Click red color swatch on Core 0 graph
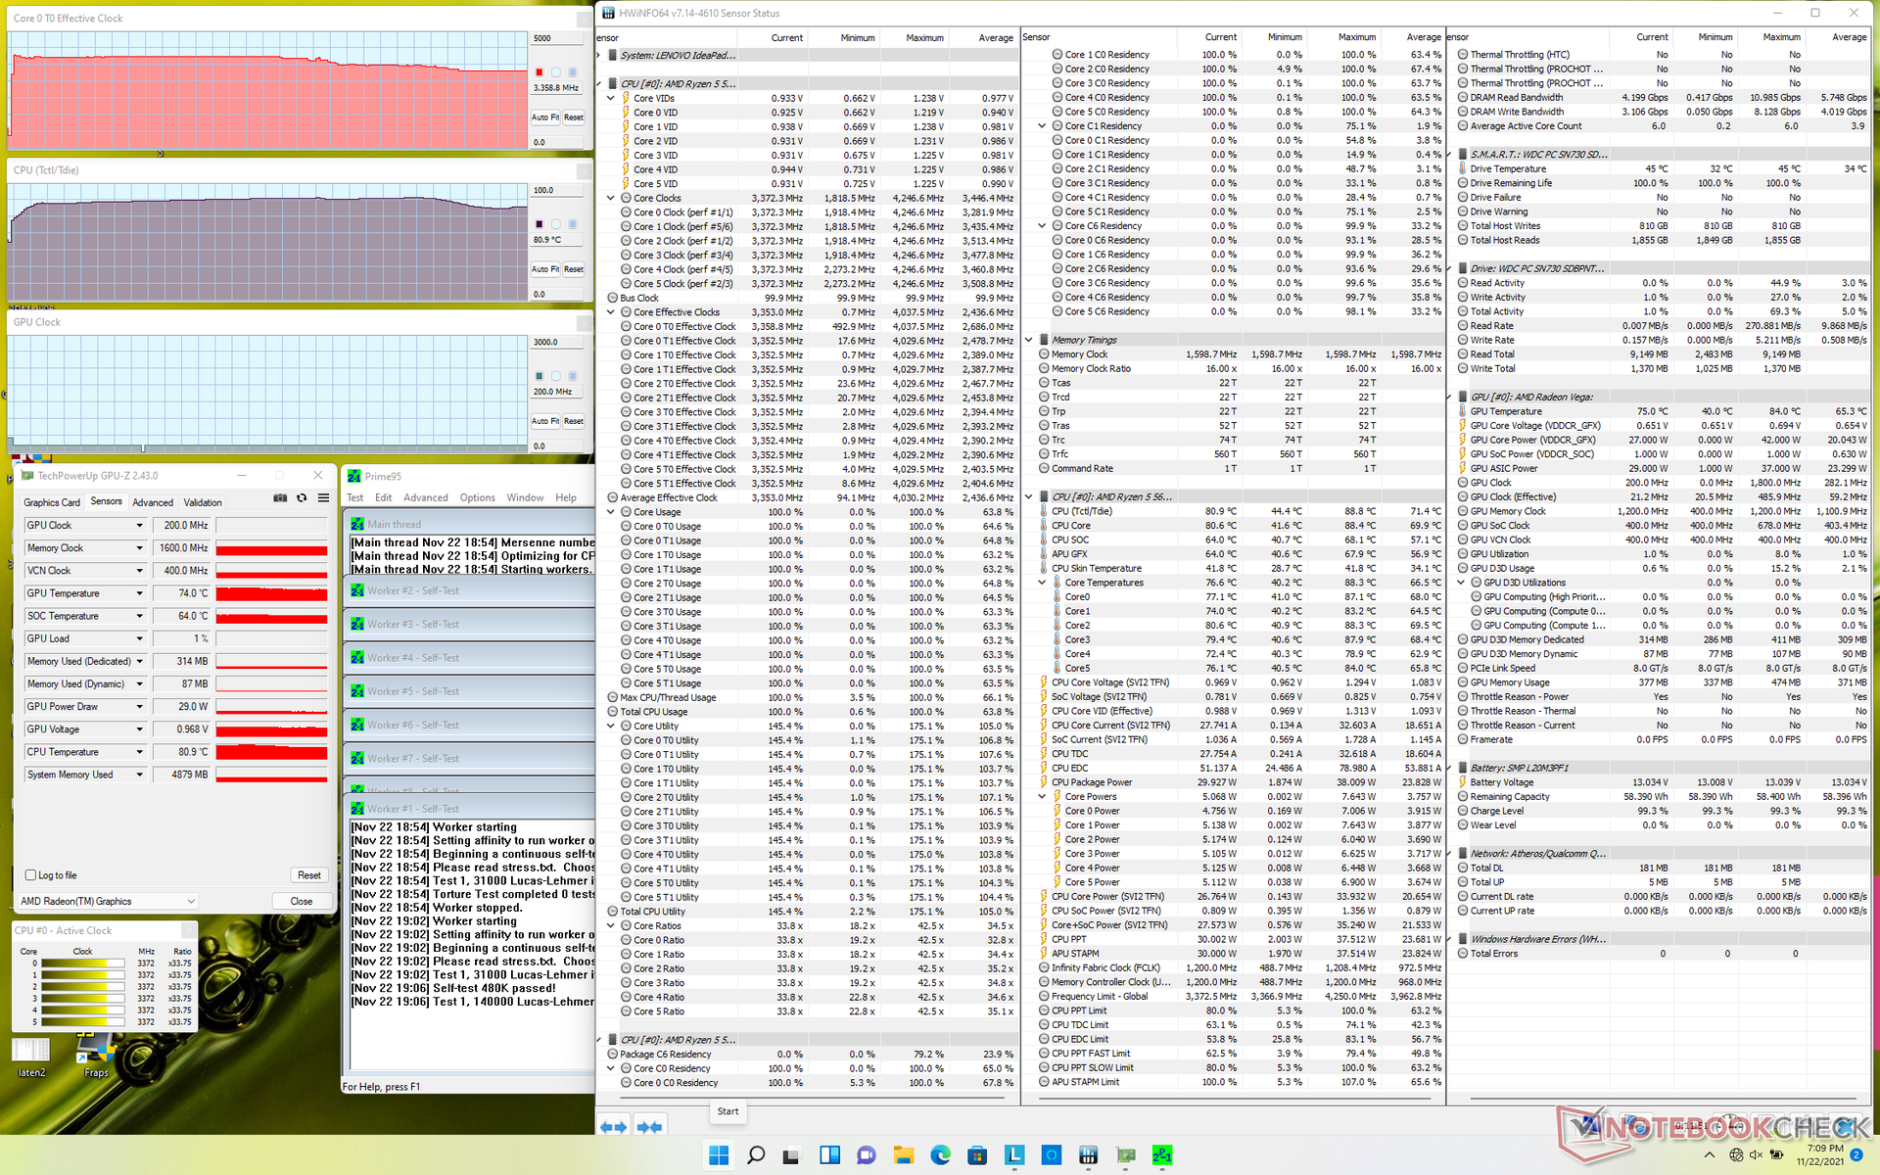 (539, 72)
